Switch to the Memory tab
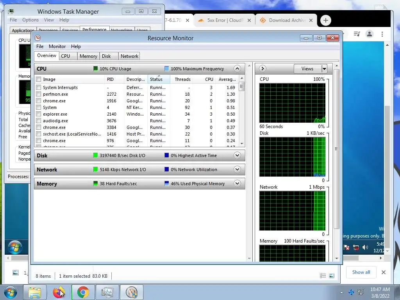400x300 pixels. (88, 56)
